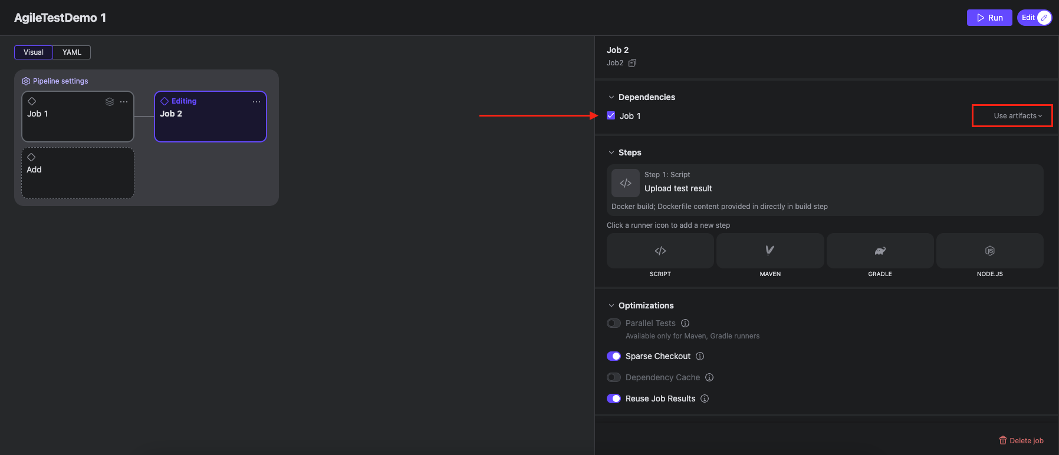The height and width of the screenshot is (455, 1059).
Task: Select the Visual tab
Action: click(x=34, y=52)
